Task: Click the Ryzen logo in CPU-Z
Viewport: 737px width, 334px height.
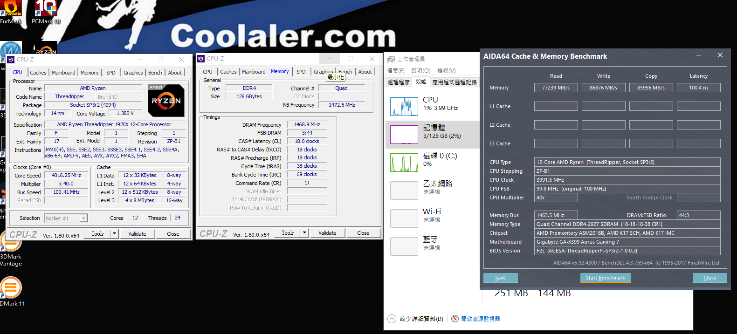Action: pos(166,100)
